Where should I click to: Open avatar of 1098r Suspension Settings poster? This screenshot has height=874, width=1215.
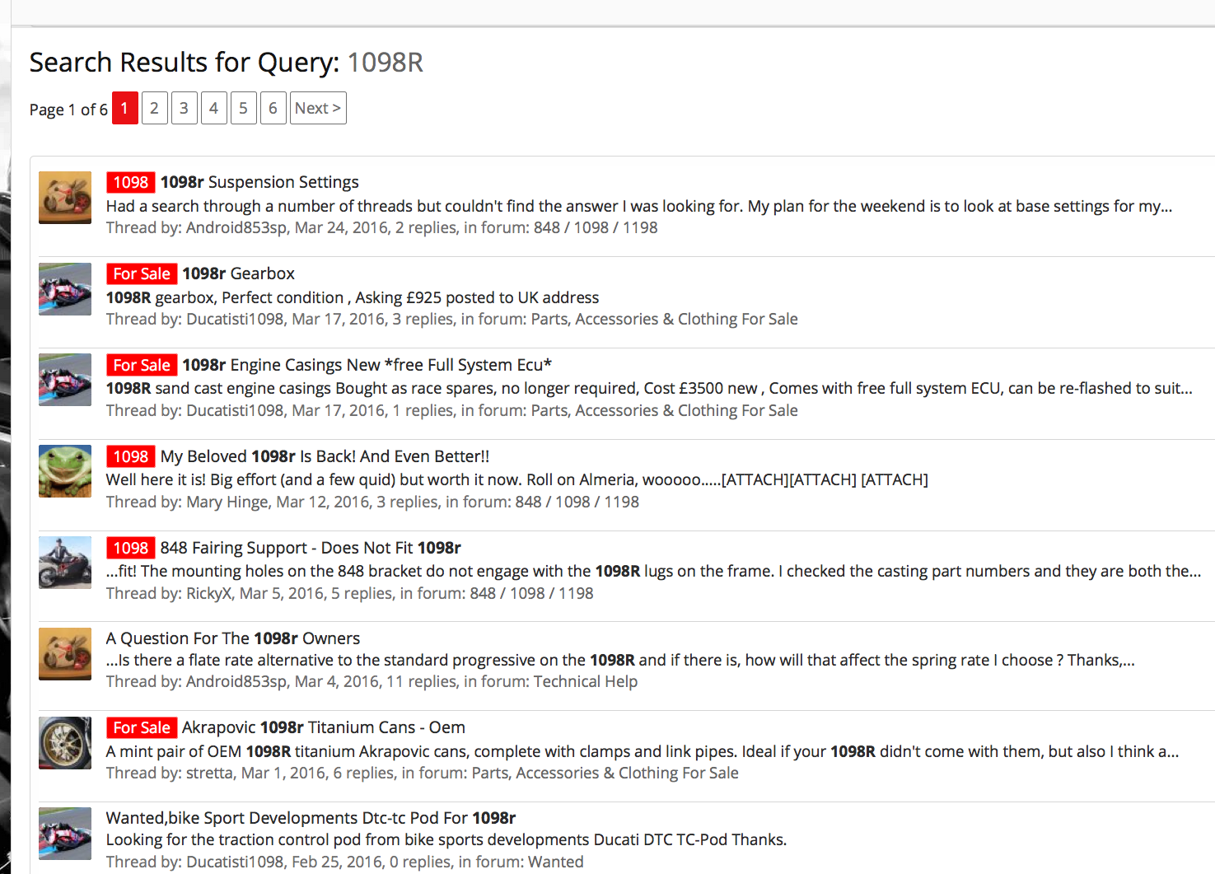[65, 198]
